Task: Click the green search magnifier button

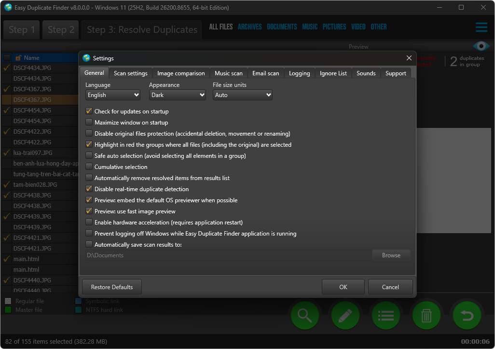Action: [x=304, y=315]
